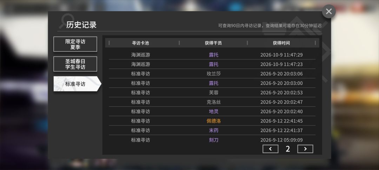
Task: Click 标准寻访 pool in 芙蓉 row
Action: click(x=140, y=92)
